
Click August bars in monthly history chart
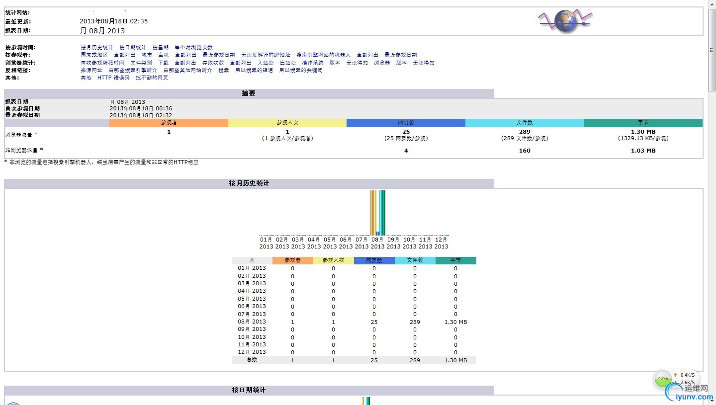pos(378,213)
